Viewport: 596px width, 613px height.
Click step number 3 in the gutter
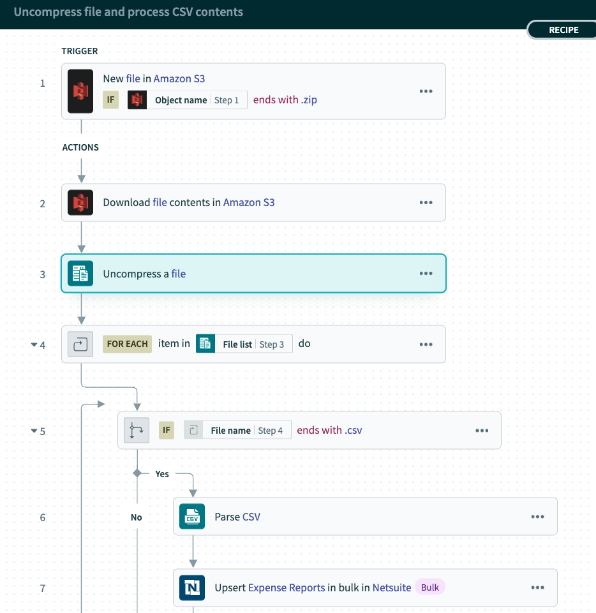[x=43, y=274]
